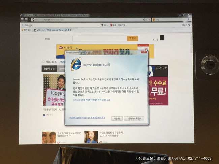Click the 나중에 다시 확인 Ask me later button
The width and height of the screenshot is (219, 164).
134,118
